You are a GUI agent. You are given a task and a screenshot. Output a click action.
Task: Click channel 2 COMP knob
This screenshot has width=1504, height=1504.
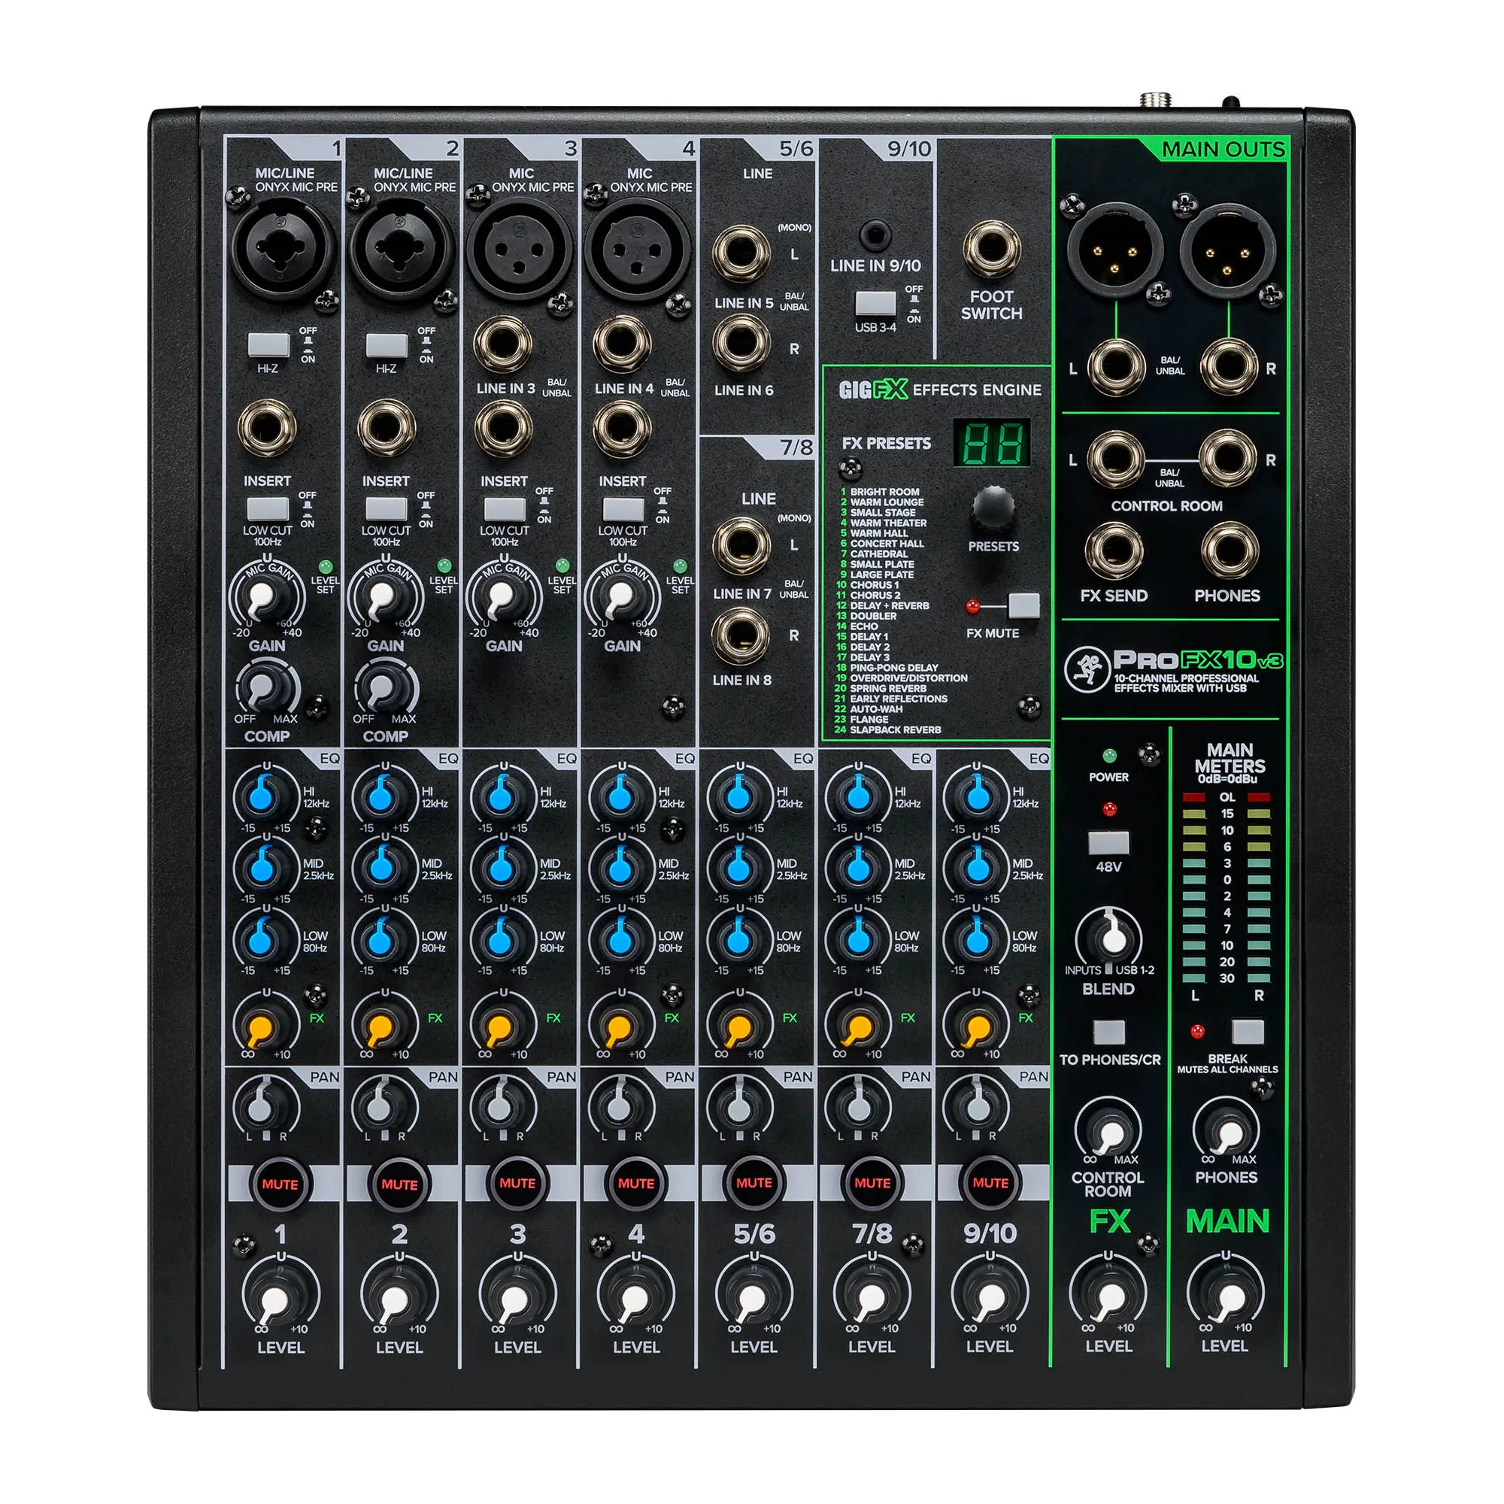(x=381, y=687)
